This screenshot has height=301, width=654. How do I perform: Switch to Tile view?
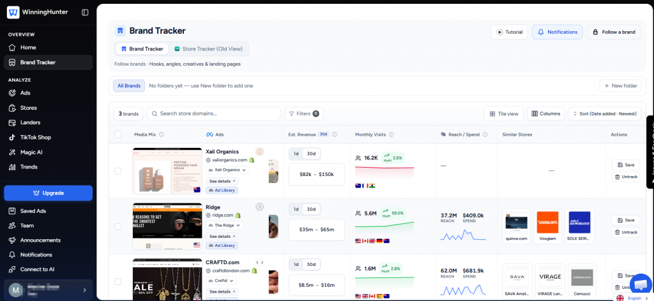[504, 114]
